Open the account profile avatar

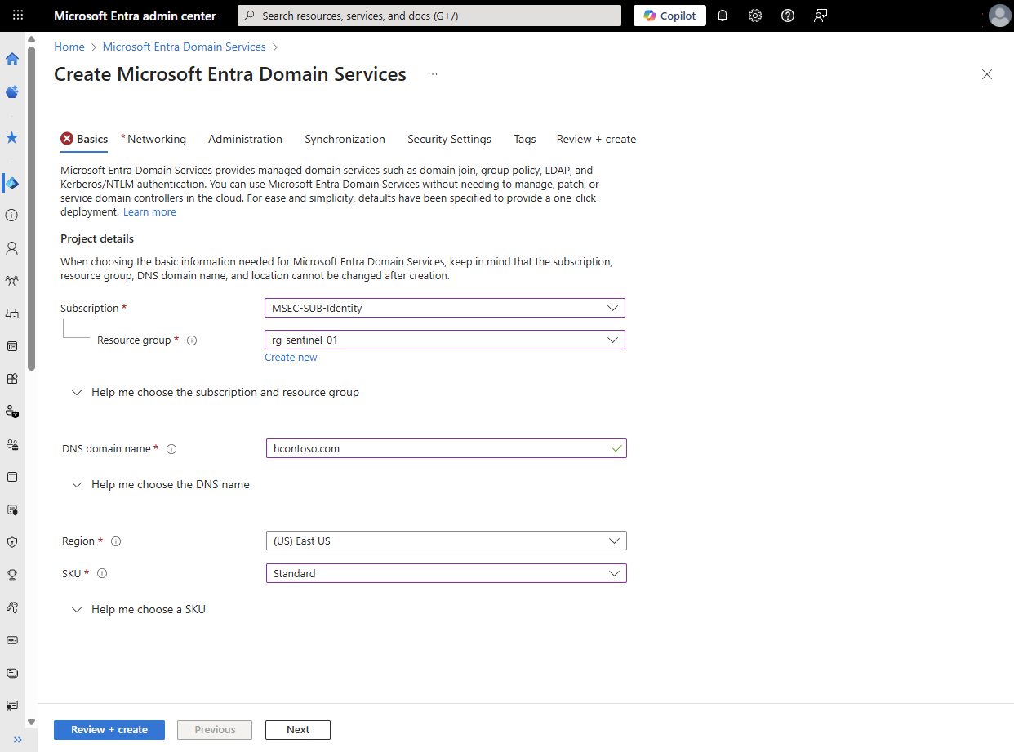(999, 15)
